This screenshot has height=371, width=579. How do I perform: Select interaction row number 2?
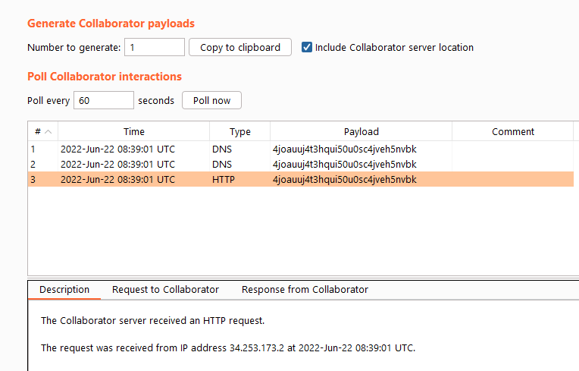[301, 165]
